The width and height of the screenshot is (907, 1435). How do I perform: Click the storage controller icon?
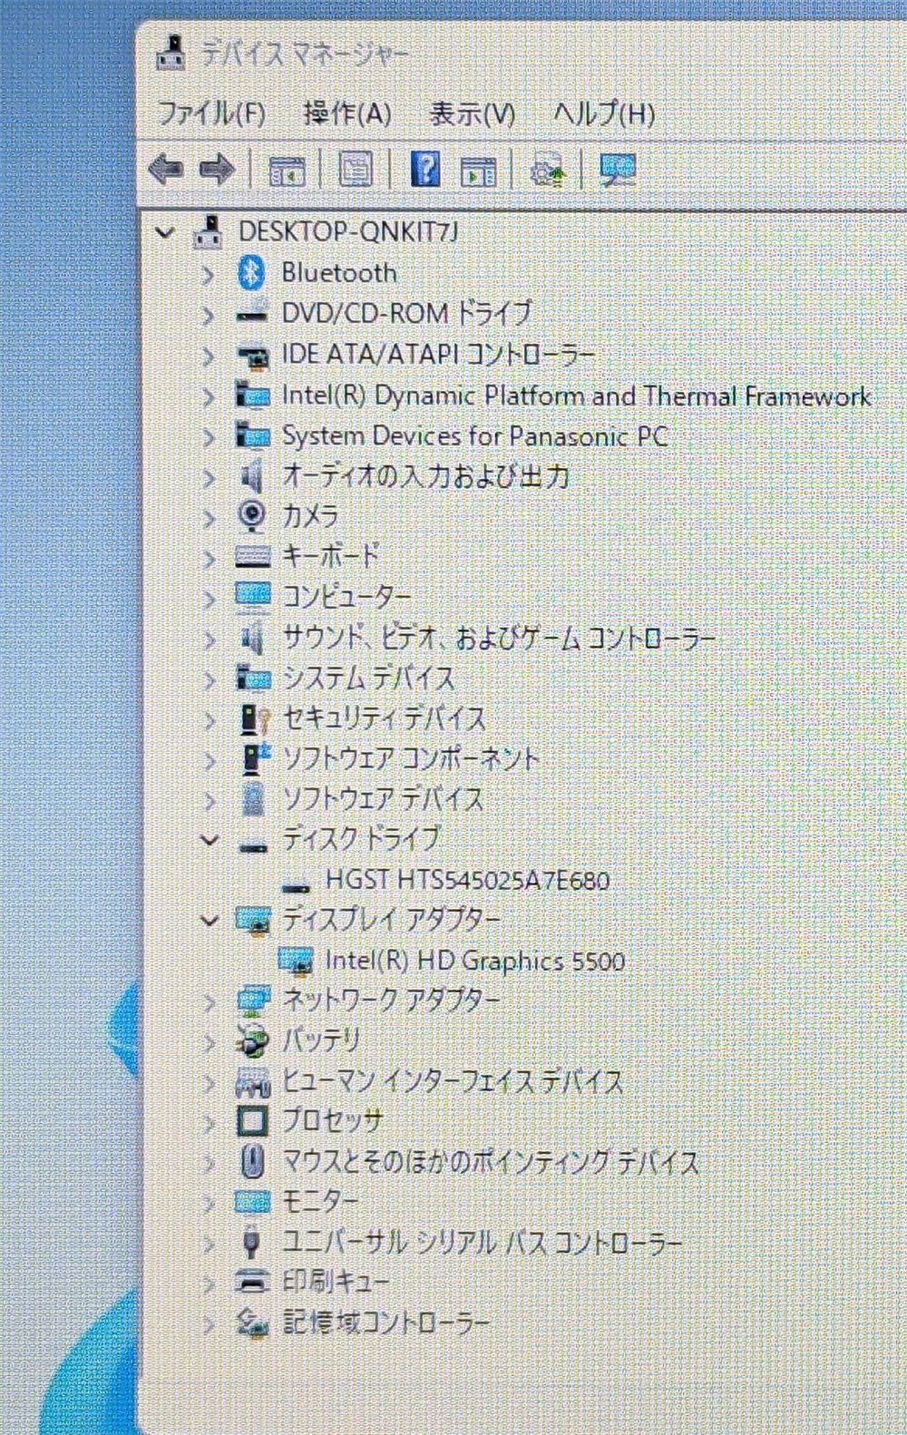coord(253,1323)
